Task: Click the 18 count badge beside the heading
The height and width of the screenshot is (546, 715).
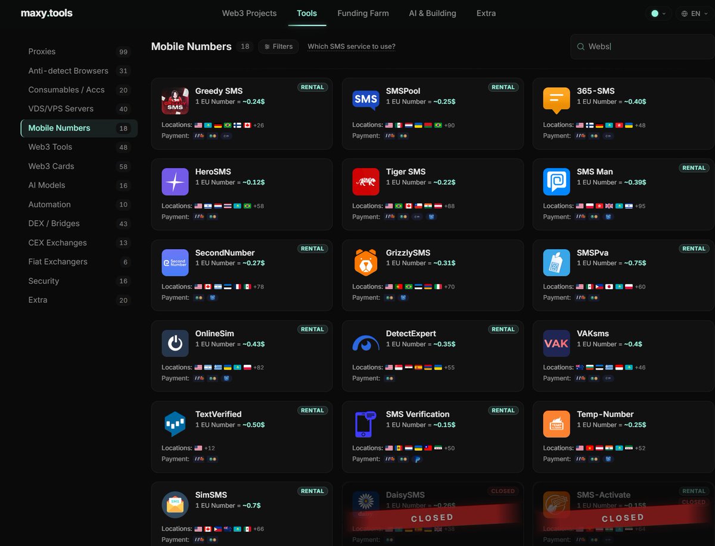Action: (x=244, y=46)
